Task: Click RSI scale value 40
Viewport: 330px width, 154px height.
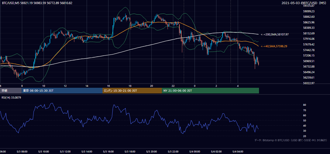Action: click(305, 126)
